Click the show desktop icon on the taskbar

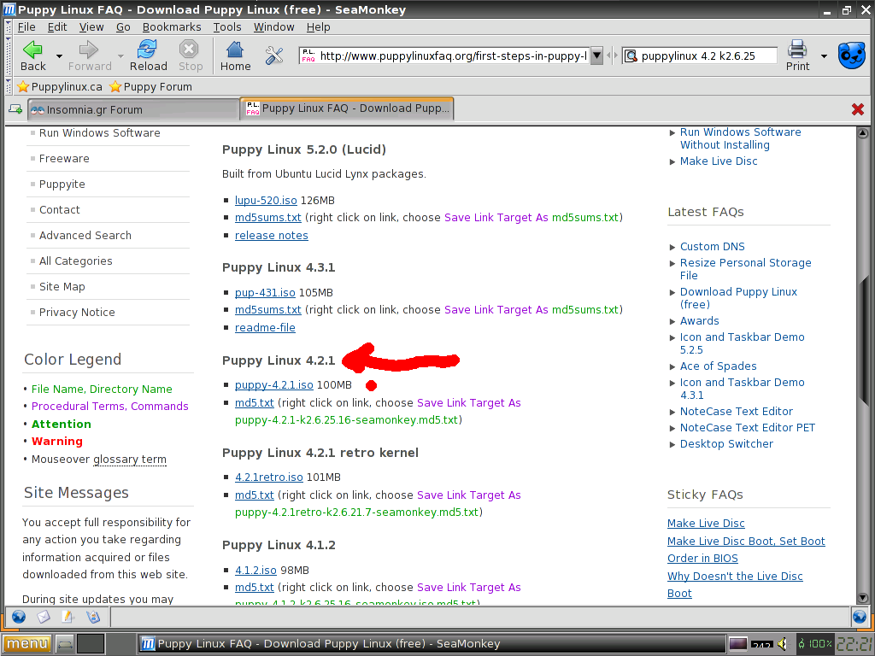(x=65, y=644)
